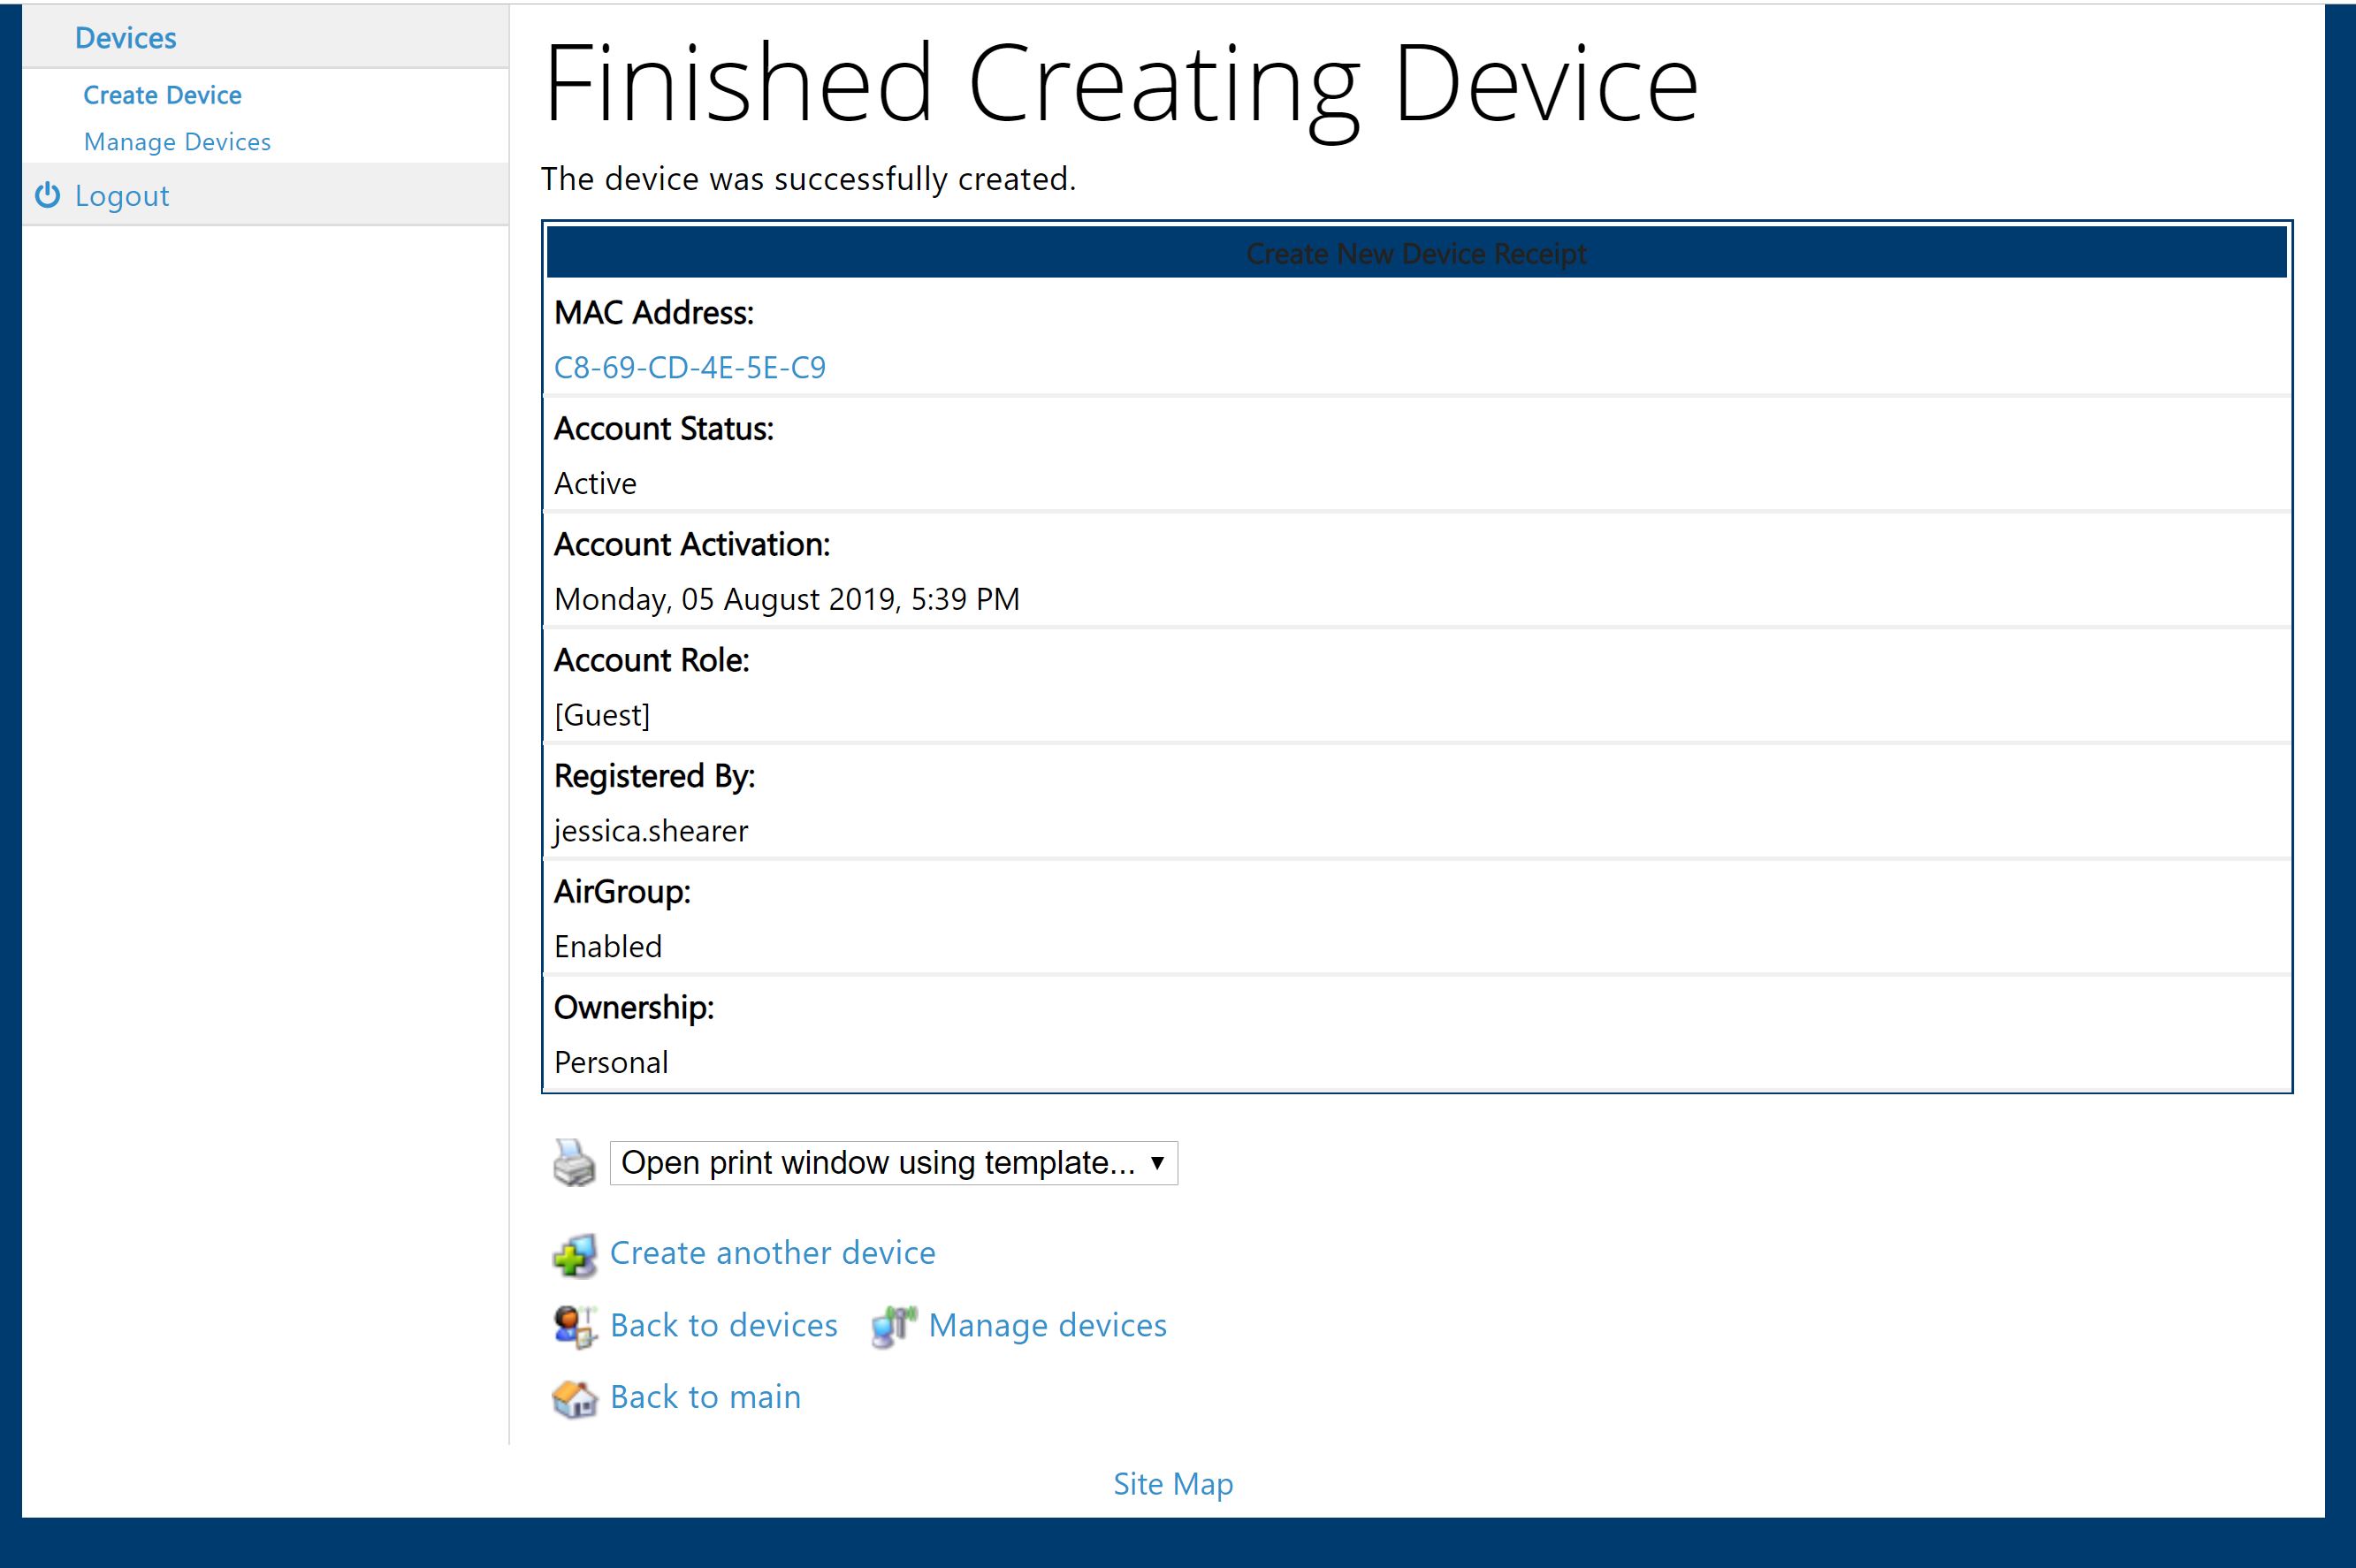Click the Back to main link
This screenshot has width=2356, height=1568.
click(705, 1397)
